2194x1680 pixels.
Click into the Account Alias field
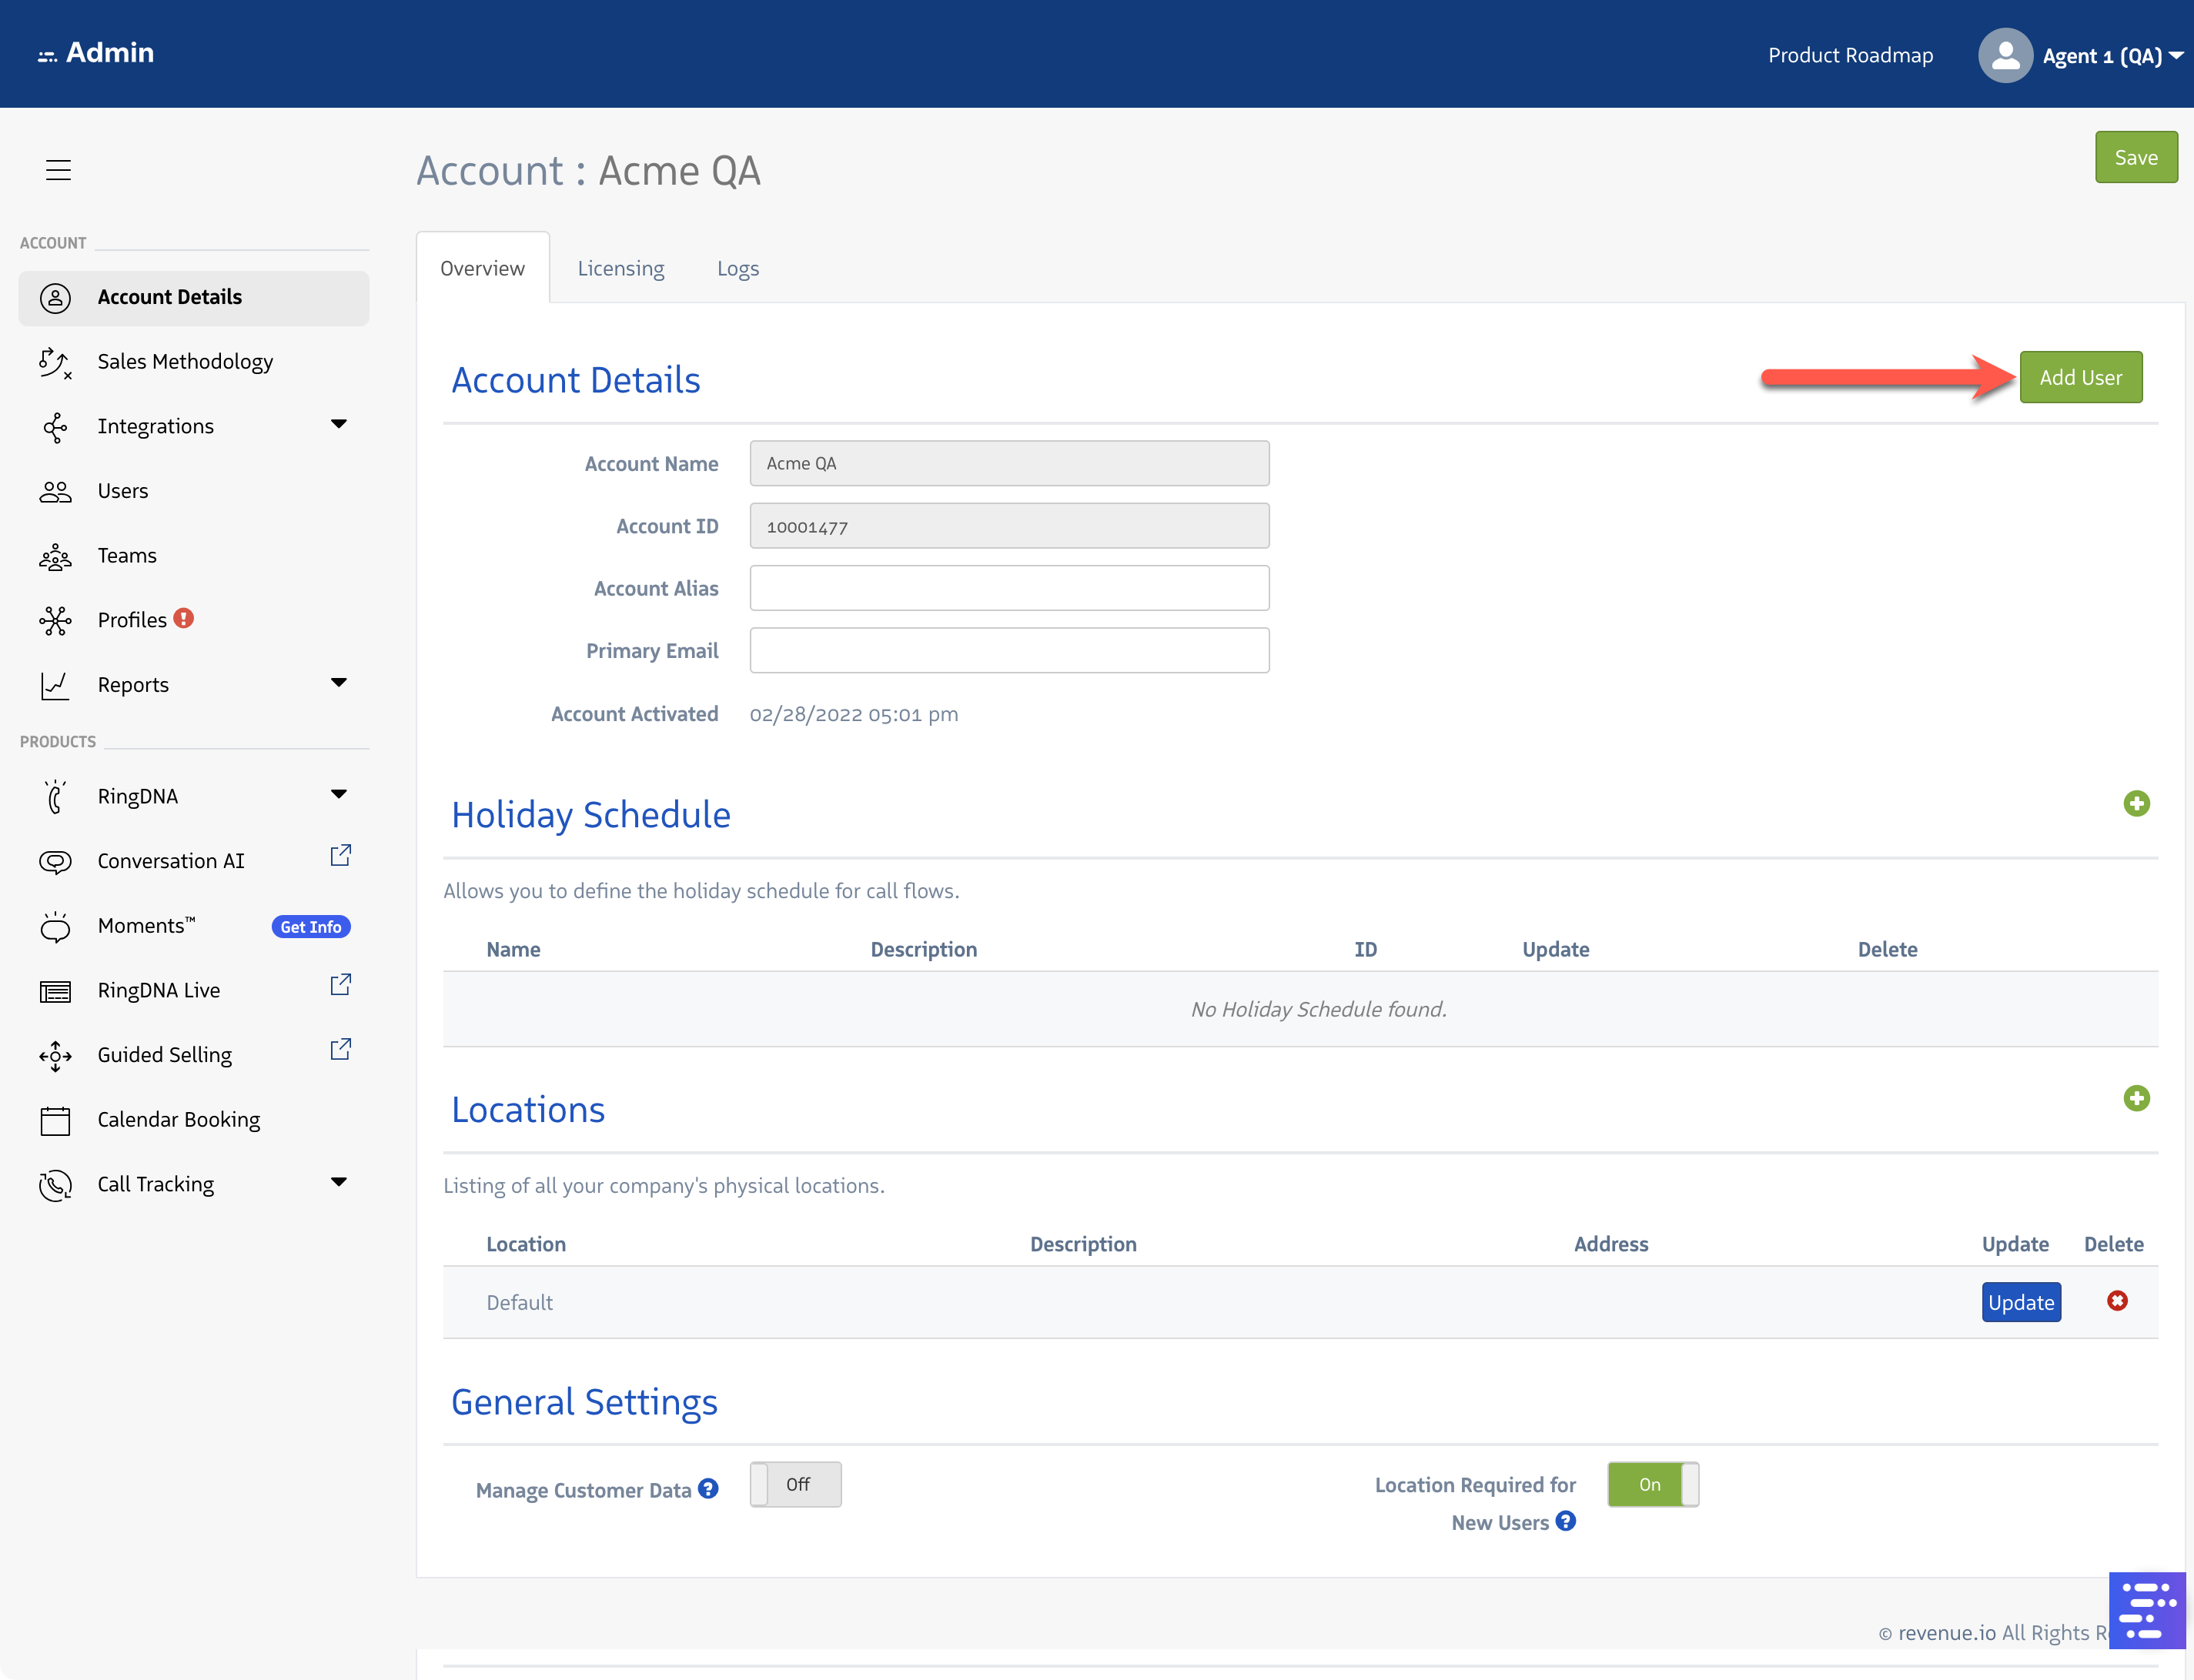[x=1008, y=588]
